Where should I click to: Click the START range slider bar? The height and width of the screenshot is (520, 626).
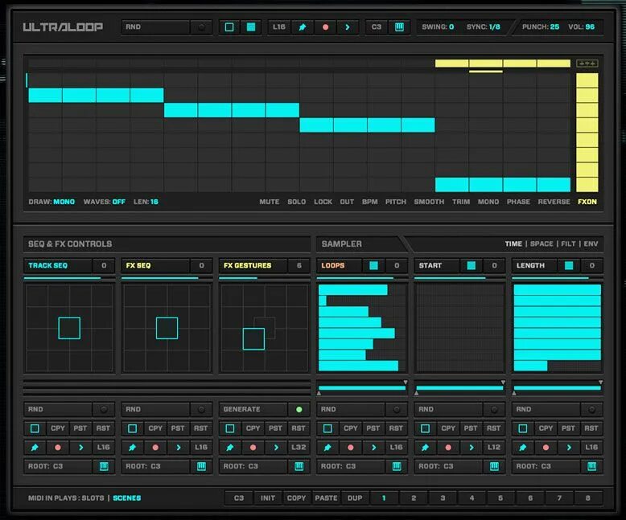click(459, 387)
